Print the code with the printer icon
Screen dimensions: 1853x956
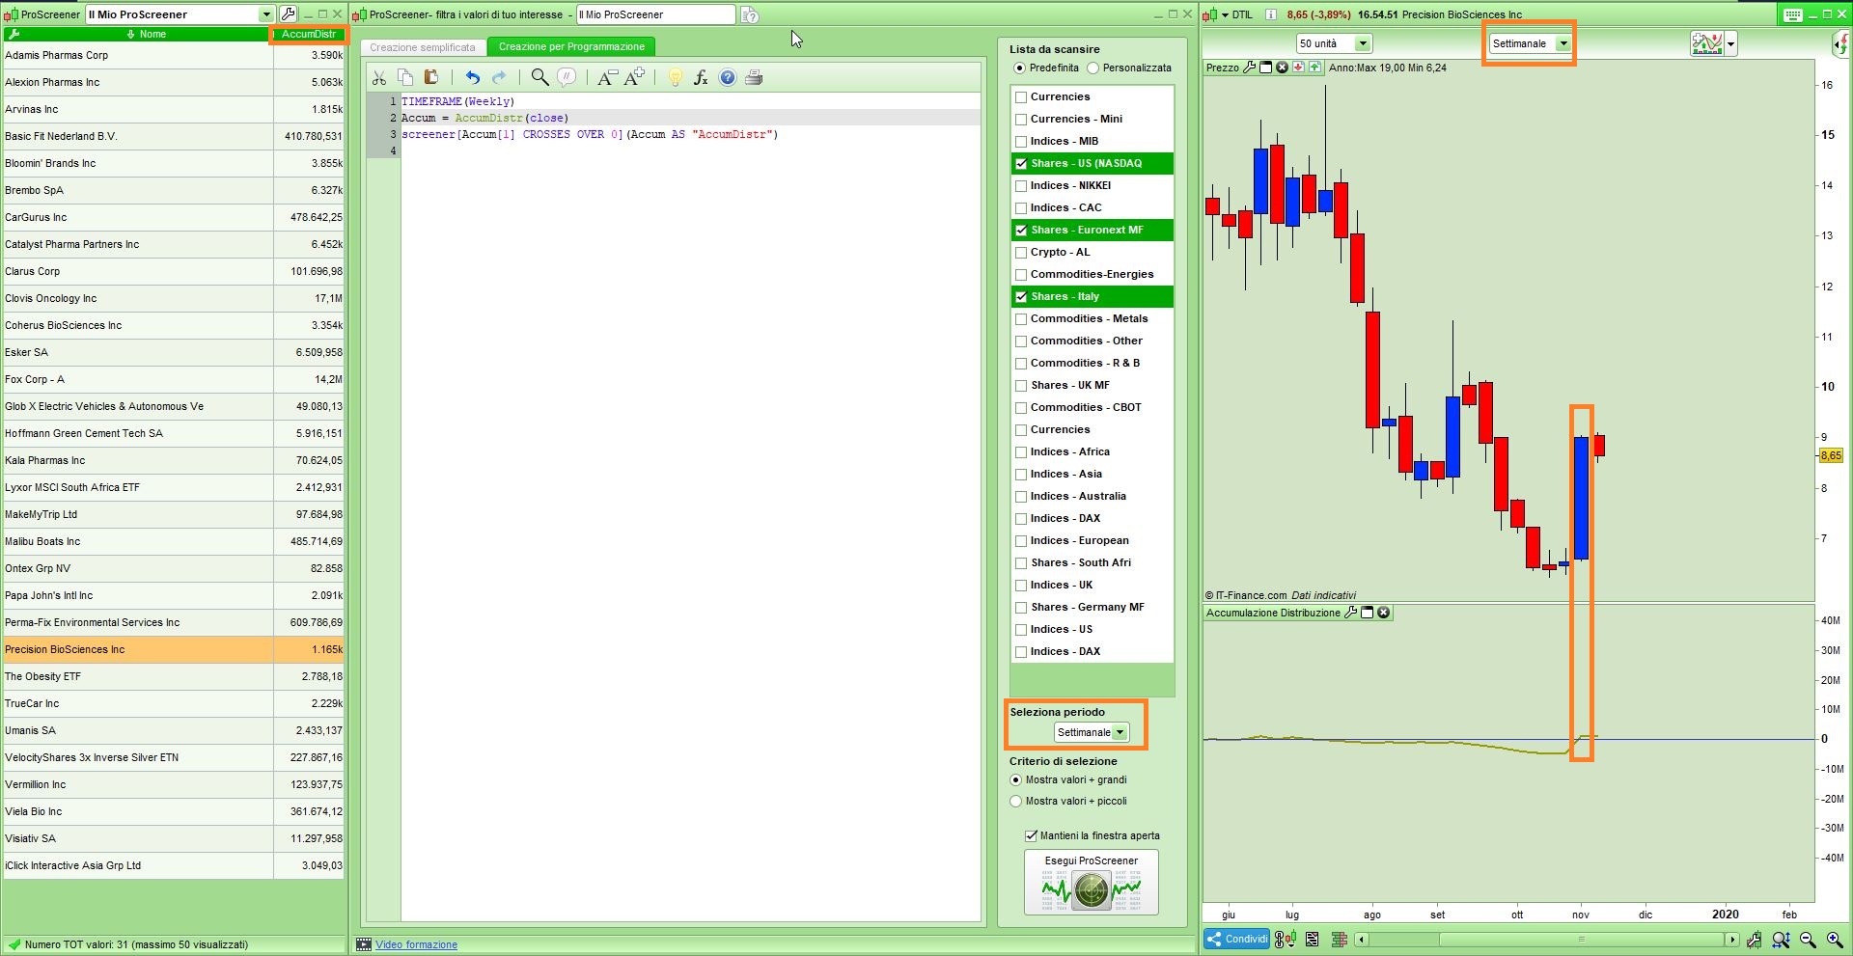(x=754, y=78)
